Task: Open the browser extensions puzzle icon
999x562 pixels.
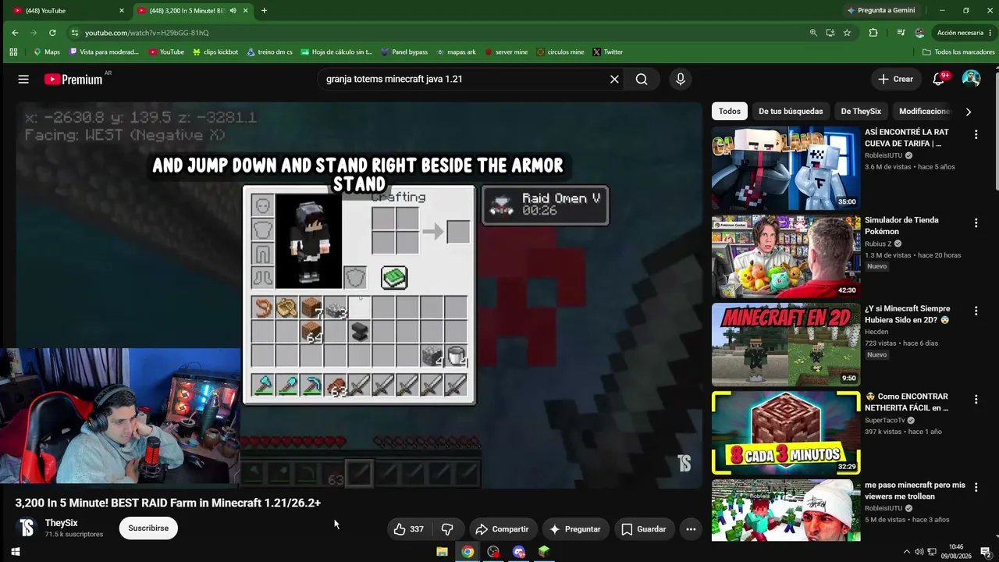Action: click(x=873, y=33)
